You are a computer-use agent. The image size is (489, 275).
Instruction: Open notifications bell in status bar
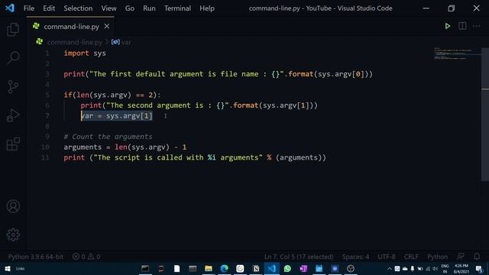(477, 257)
